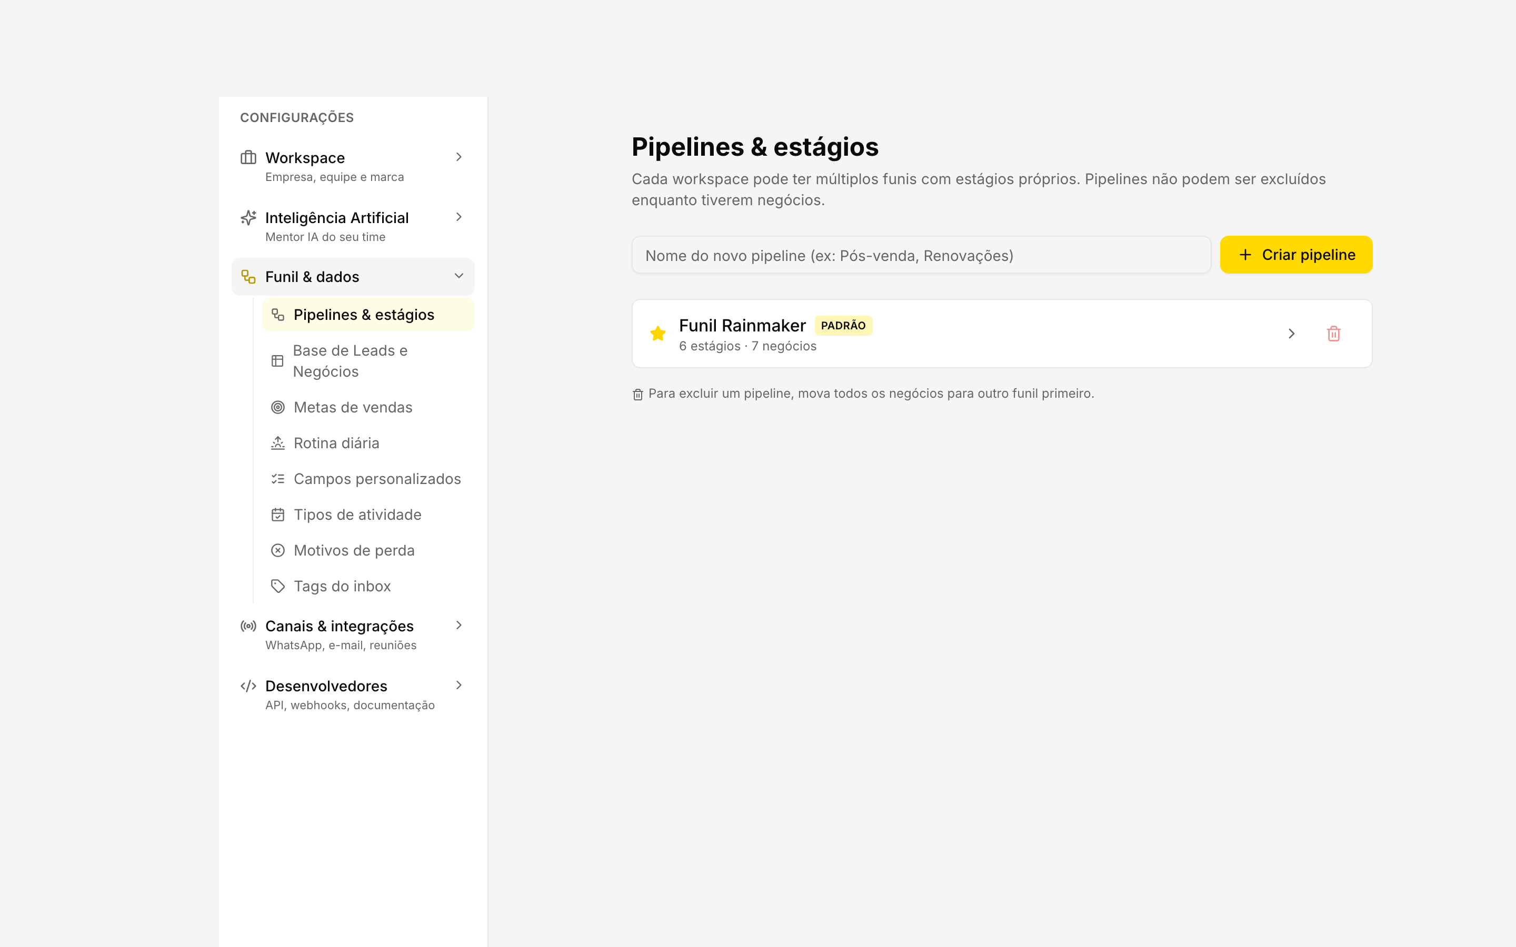This screenshot has height=947, width=1516.
Task: Click the plus icon in Criar pipeline
Action: pyautogui.click(x=1245, y=254)
